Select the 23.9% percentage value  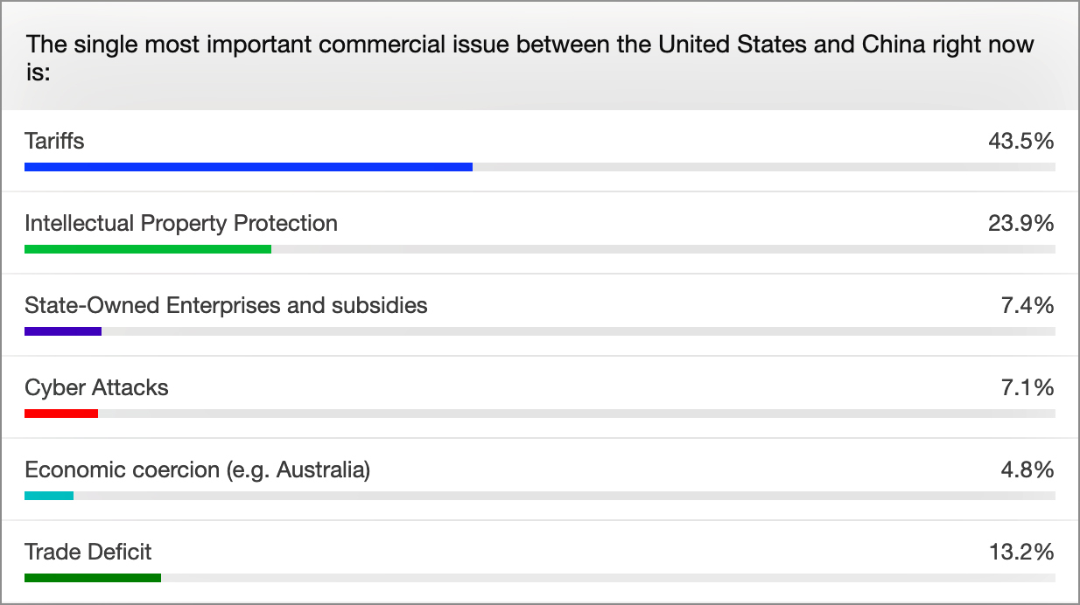pos(1020,223)
